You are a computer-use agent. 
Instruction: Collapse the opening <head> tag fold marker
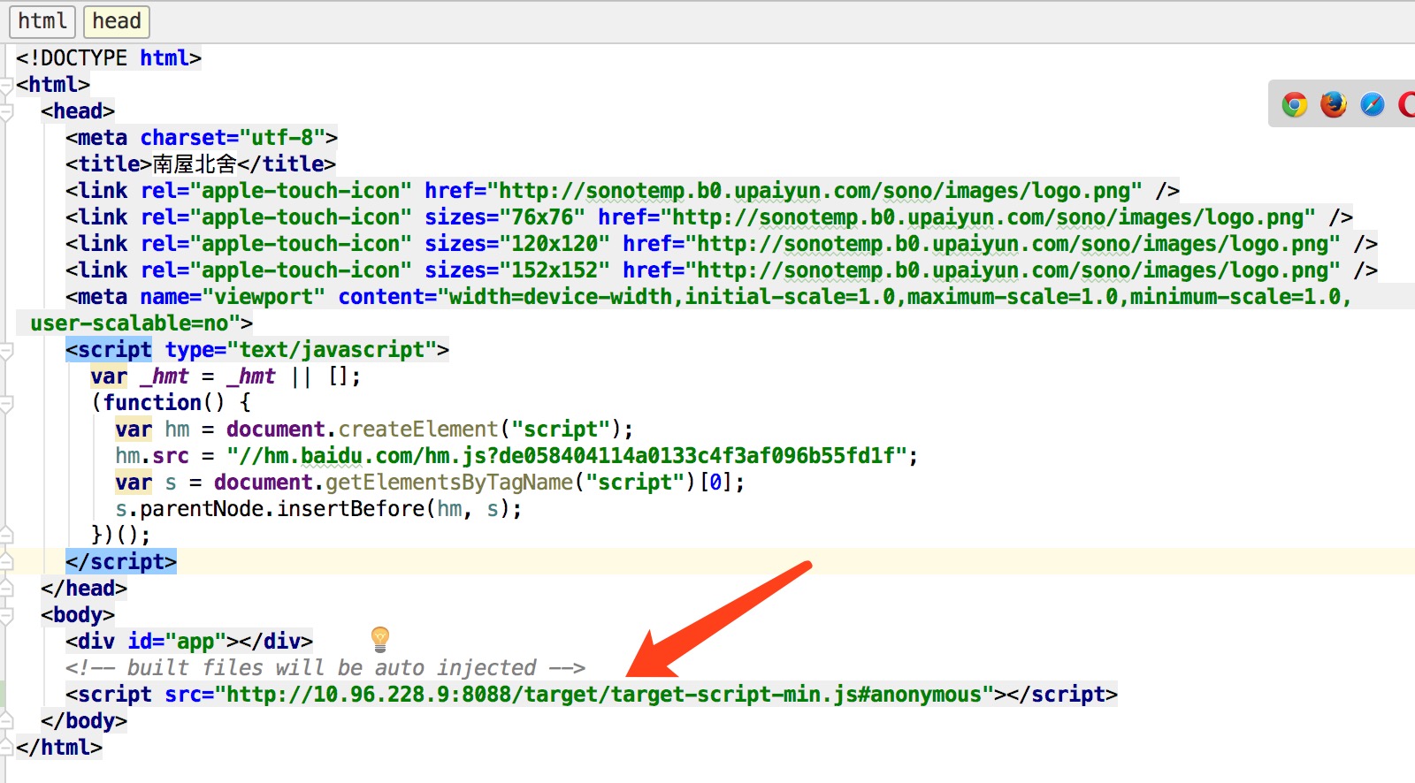tap(6, 112)
